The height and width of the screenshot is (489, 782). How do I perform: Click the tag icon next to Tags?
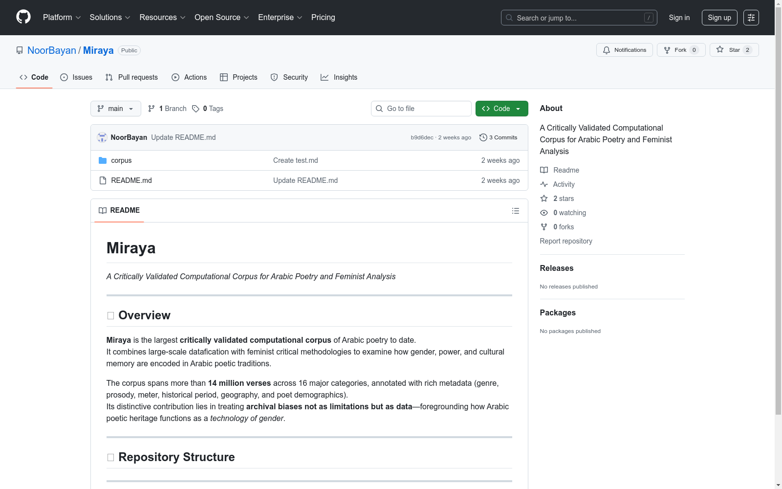pos(195,109)
